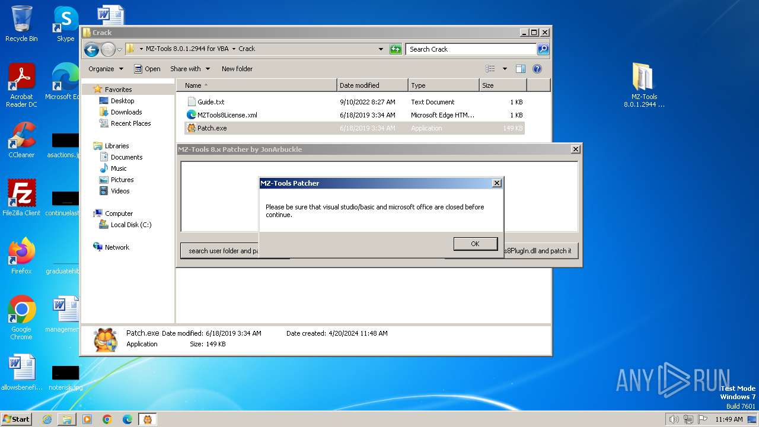Click the change view icon

pos(490,69)
